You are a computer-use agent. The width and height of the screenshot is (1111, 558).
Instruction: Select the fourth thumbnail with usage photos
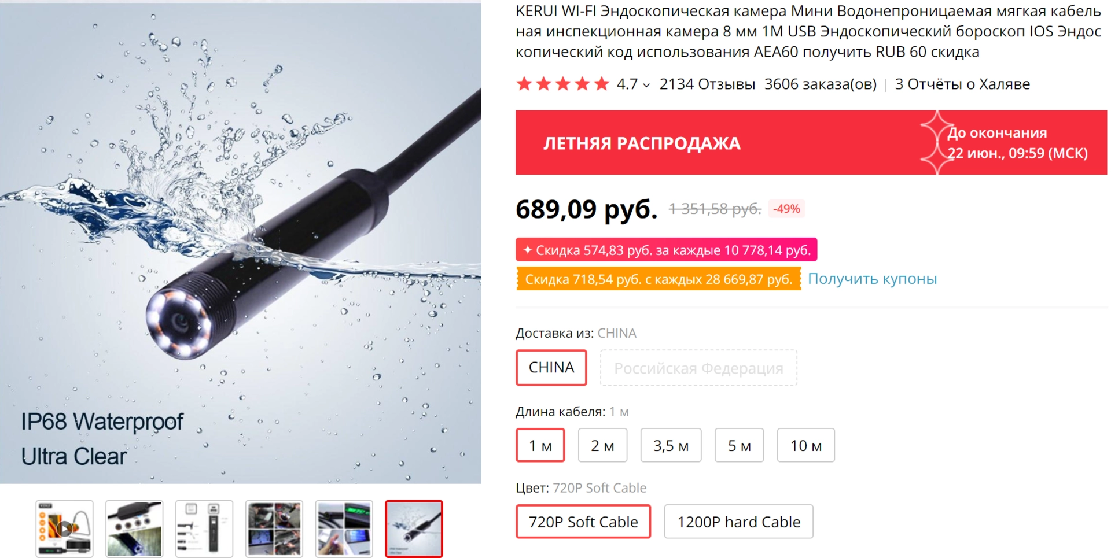(274, 529)
